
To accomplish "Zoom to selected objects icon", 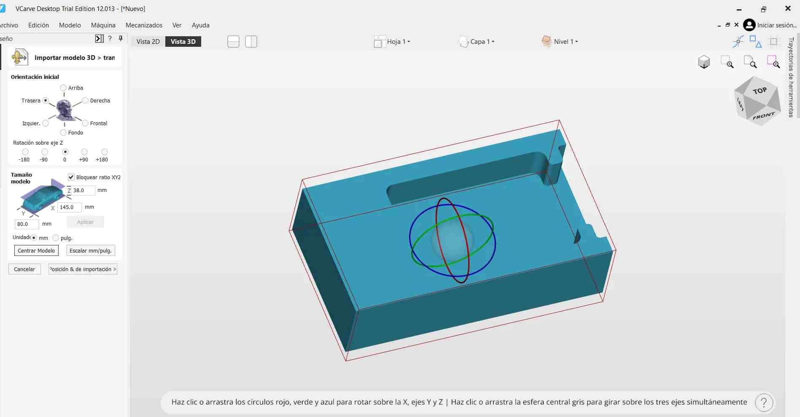I will tap(773, 62).
